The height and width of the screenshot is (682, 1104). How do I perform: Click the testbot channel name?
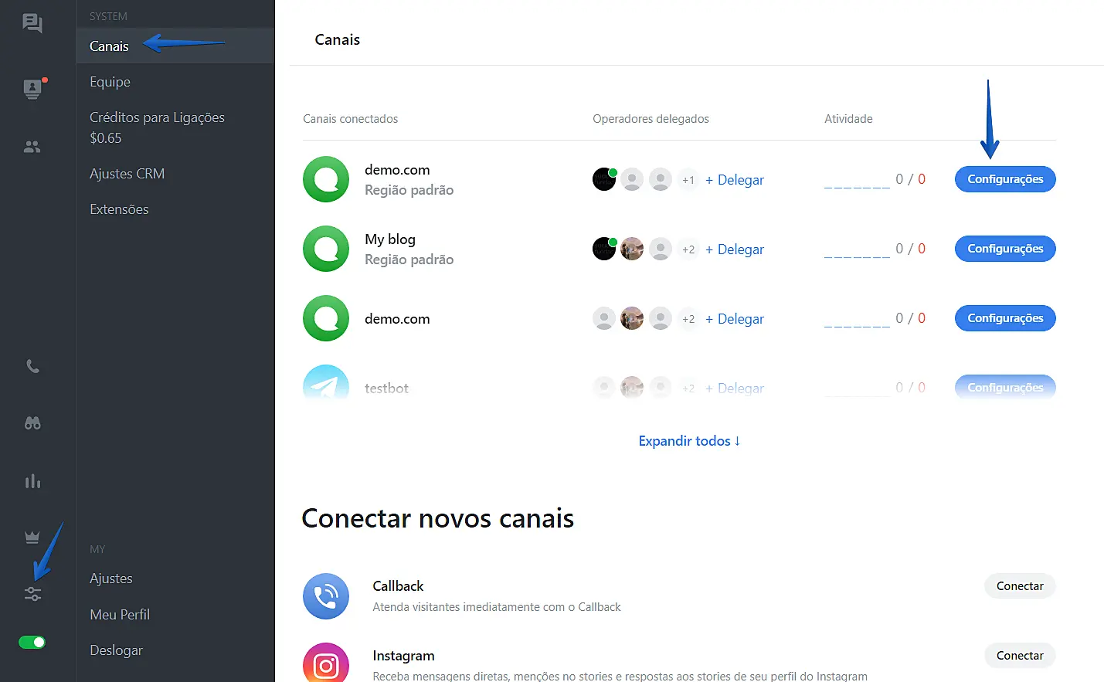point(386,389)
